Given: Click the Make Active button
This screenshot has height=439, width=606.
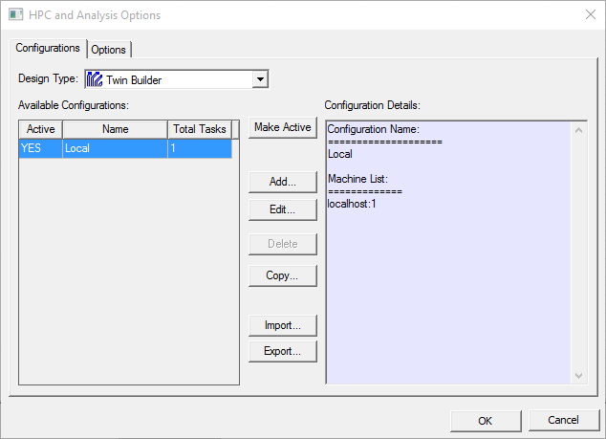Looking at the screenshot, I should [x=283, y=127].
